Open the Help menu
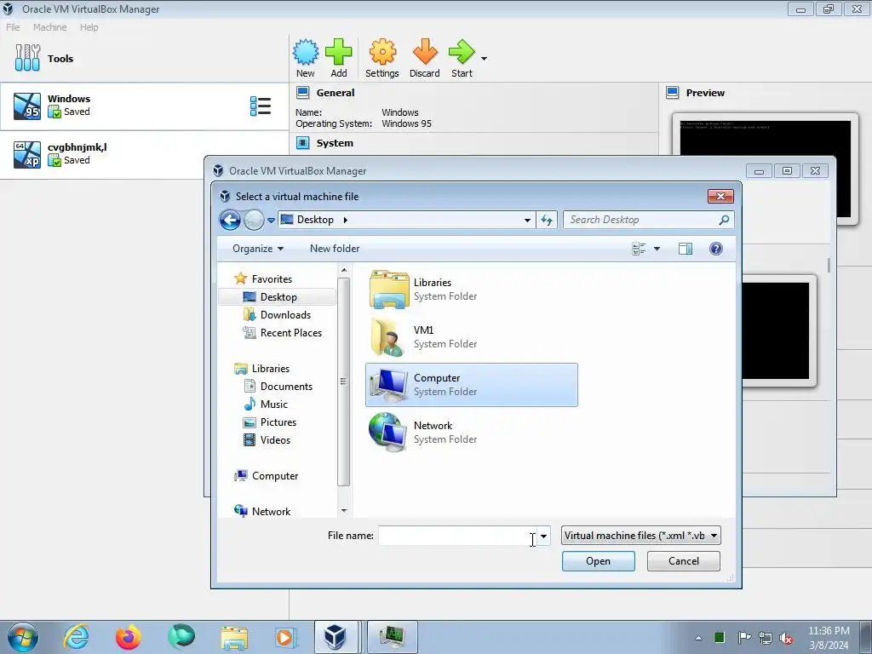The width and height of the screenshot is (872, 654). tap(89, 27)
